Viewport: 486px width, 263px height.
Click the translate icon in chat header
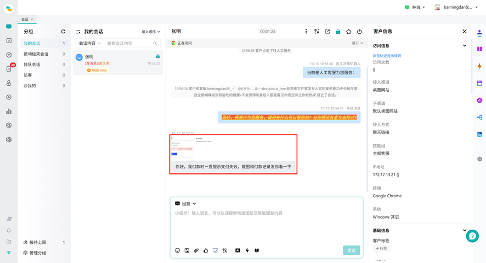[317, 31]
